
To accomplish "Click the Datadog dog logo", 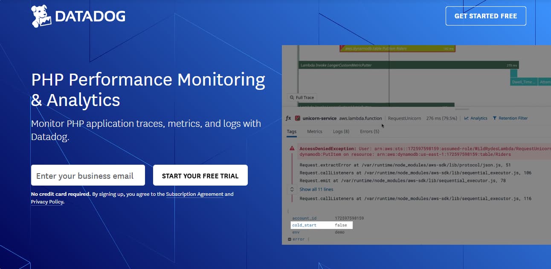I will (41, 17).
